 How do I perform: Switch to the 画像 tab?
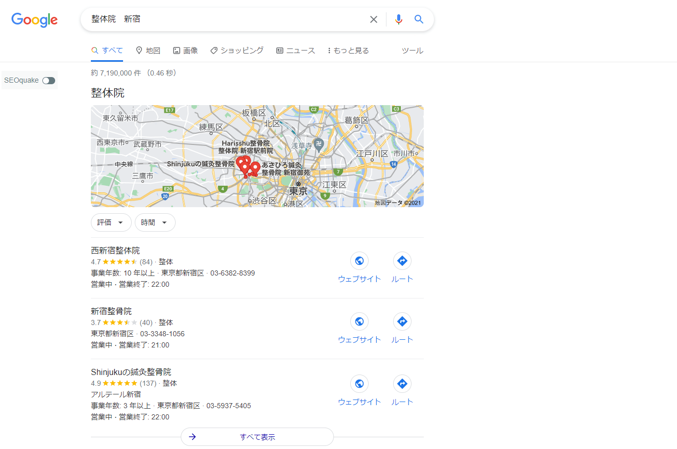click(x=185, y=51)
